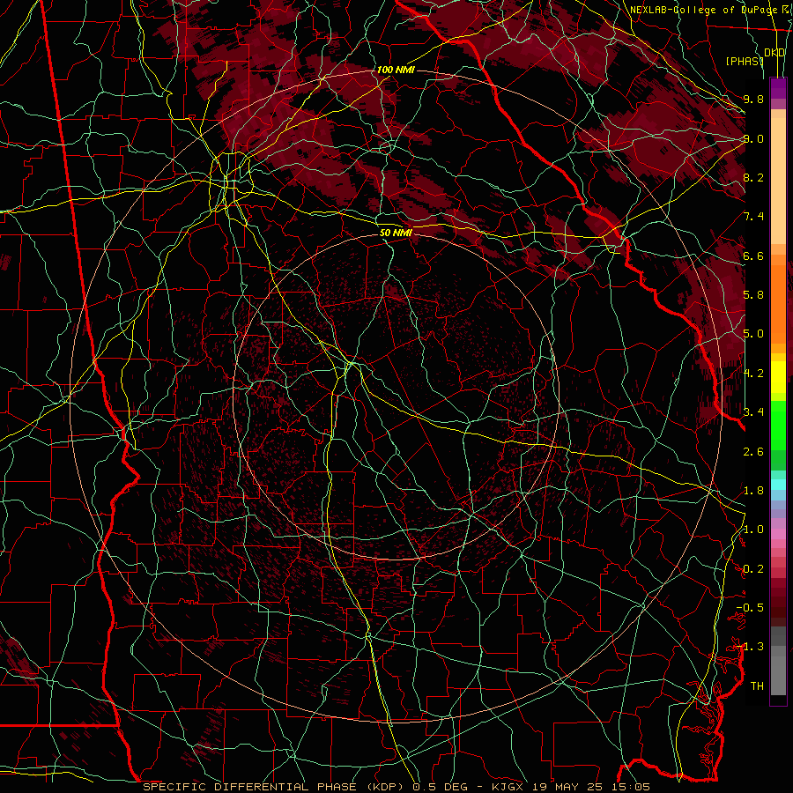Click the bright green segment of the color bar
This screenshot has height=793, width=793.
[778, 426]
